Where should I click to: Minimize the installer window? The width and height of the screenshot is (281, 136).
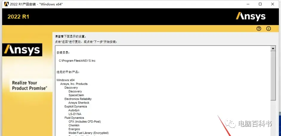[248, 4]
